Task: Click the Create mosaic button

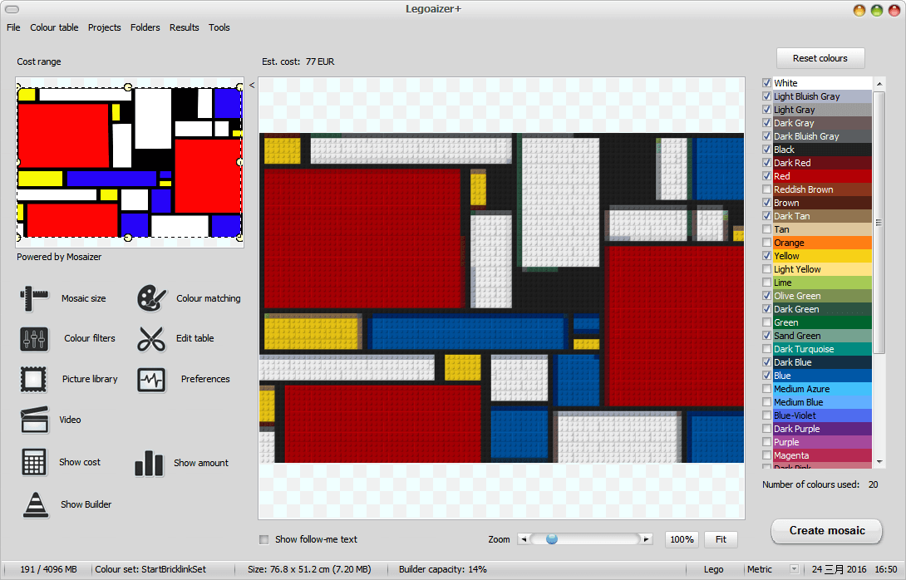Action: pyautogui.click(x=827, y=531)
